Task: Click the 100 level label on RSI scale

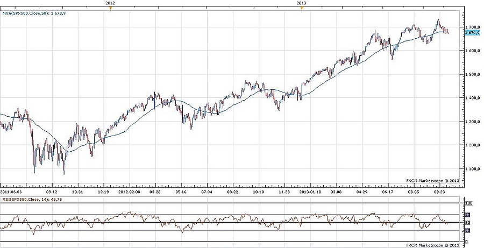Action: click(468, 204)
